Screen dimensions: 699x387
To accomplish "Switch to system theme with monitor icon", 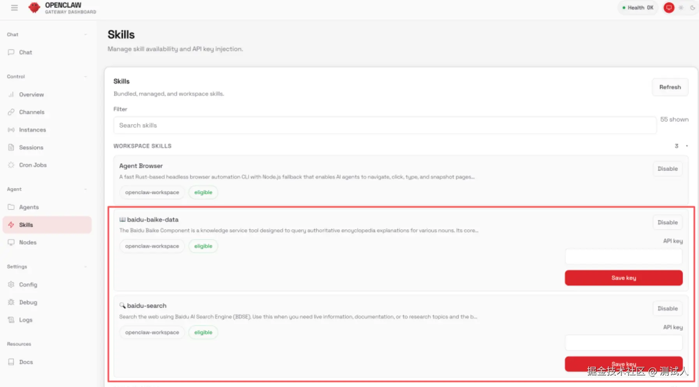I will pyautogui.click(x=669, y=8).
